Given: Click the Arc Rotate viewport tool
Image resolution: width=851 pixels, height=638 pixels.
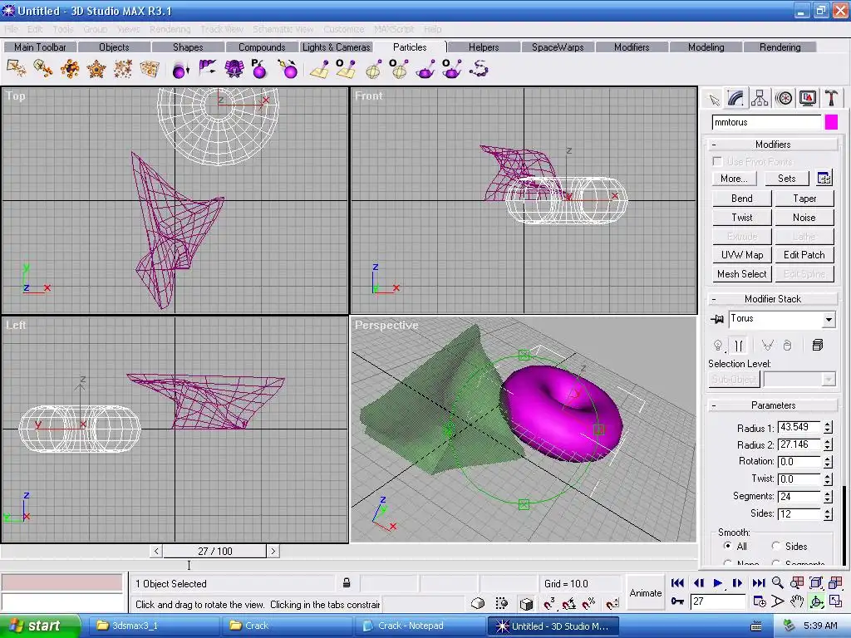Looking at the screenshot, I should tap(816, 601).
